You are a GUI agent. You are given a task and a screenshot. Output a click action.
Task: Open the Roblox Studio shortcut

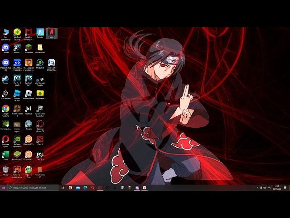click(x=17, y=96)
